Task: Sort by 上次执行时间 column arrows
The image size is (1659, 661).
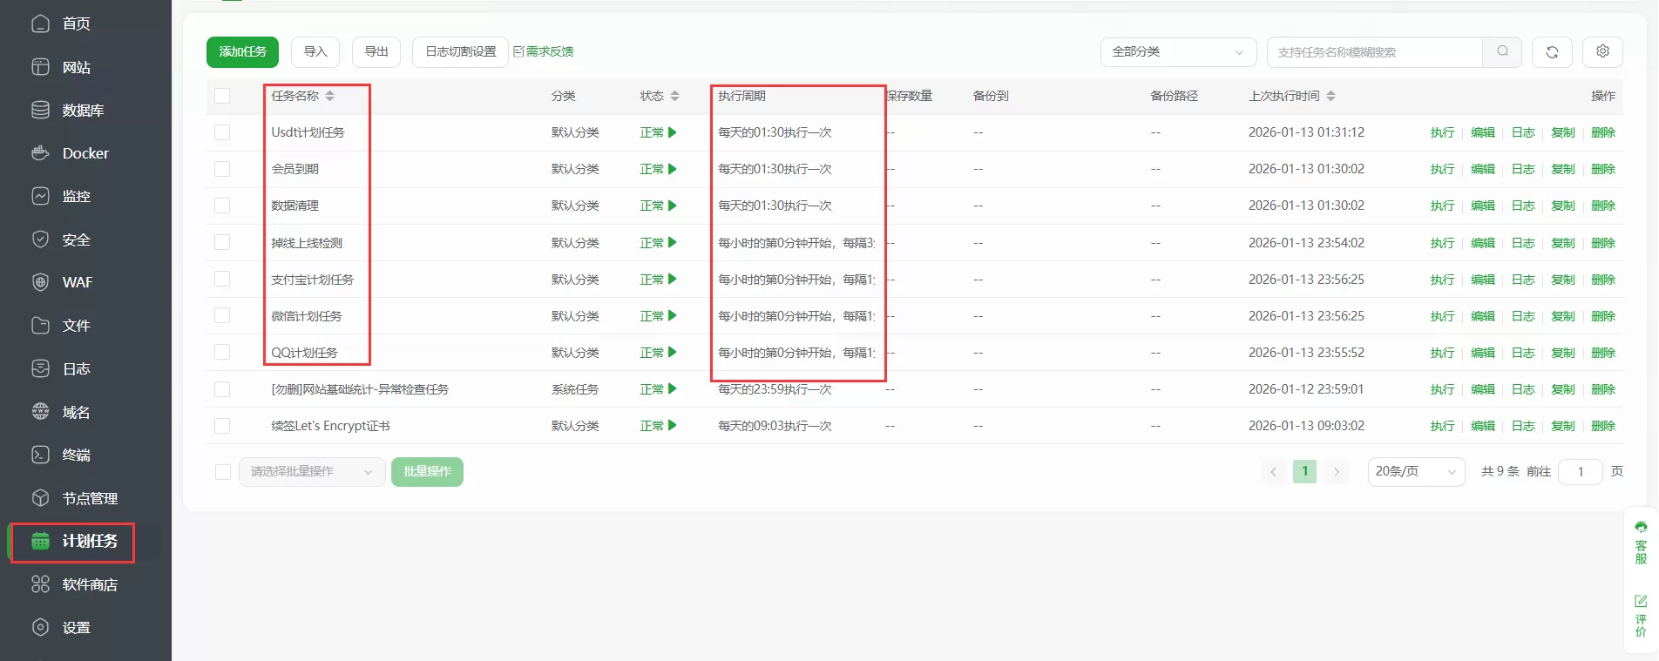Action: 1331,96
